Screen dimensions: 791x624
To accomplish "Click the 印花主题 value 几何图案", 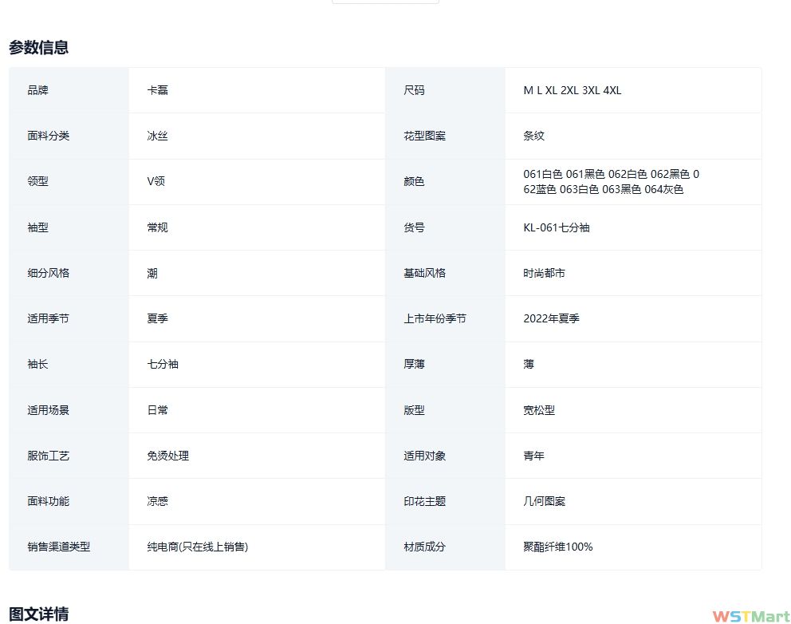I will tap(544, 501).
